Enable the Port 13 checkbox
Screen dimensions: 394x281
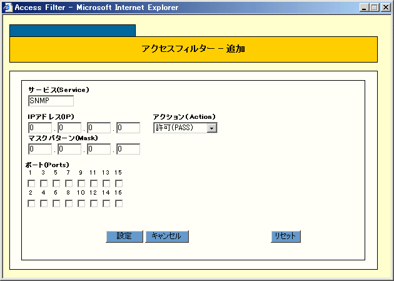(106, 183)
